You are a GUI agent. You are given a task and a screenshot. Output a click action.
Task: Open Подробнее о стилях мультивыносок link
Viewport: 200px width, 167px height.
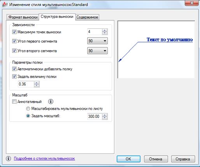(x=44, y=158)
